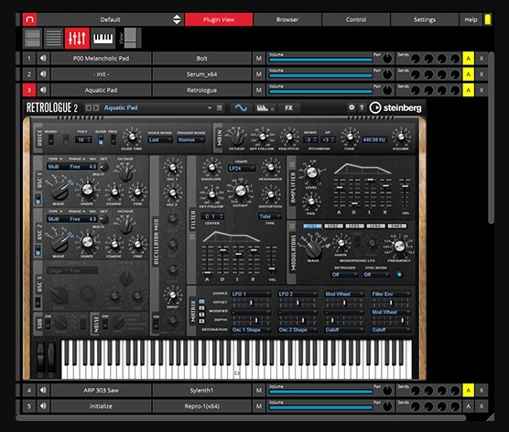
Task: Toggle yellow A button on slot 1
Action: pos(468,59)
